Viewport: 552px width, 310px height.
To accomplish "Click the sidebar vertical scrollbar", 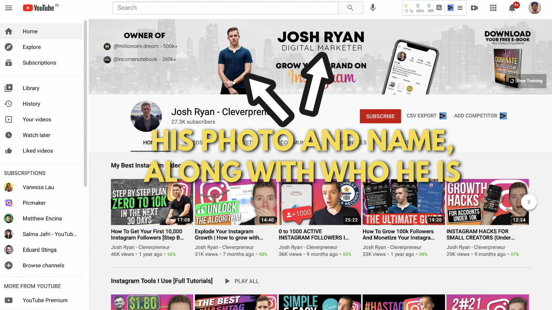I will point(85,103).
